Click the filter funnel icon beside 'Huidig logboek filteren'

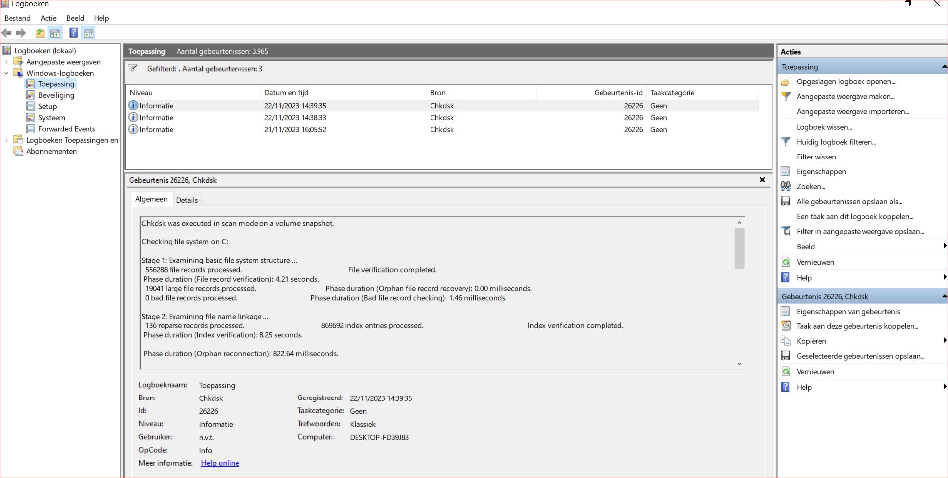[x=786, y=142]
